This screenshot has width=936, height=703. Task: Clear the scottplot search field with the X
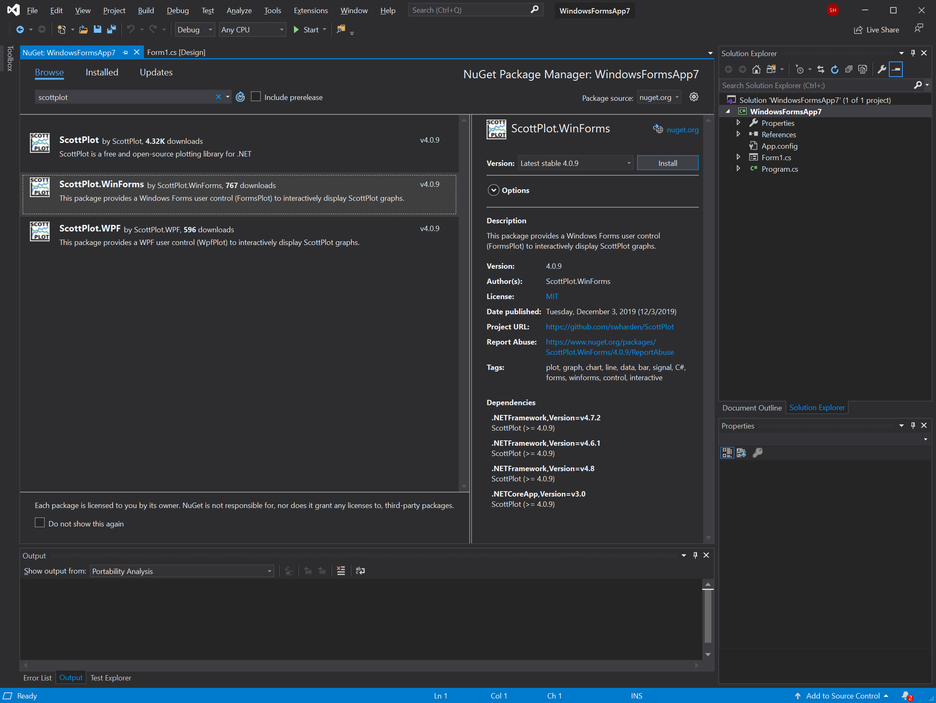point(219,97)
